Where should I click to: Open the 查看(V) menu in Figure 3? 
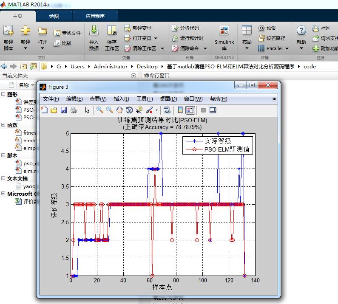[x=98, y=99]
